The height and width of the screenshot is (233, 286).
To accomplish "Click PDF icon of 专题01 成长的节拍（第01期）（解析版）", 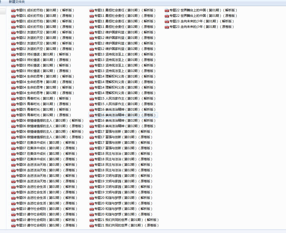I will [x=13, y=11].
